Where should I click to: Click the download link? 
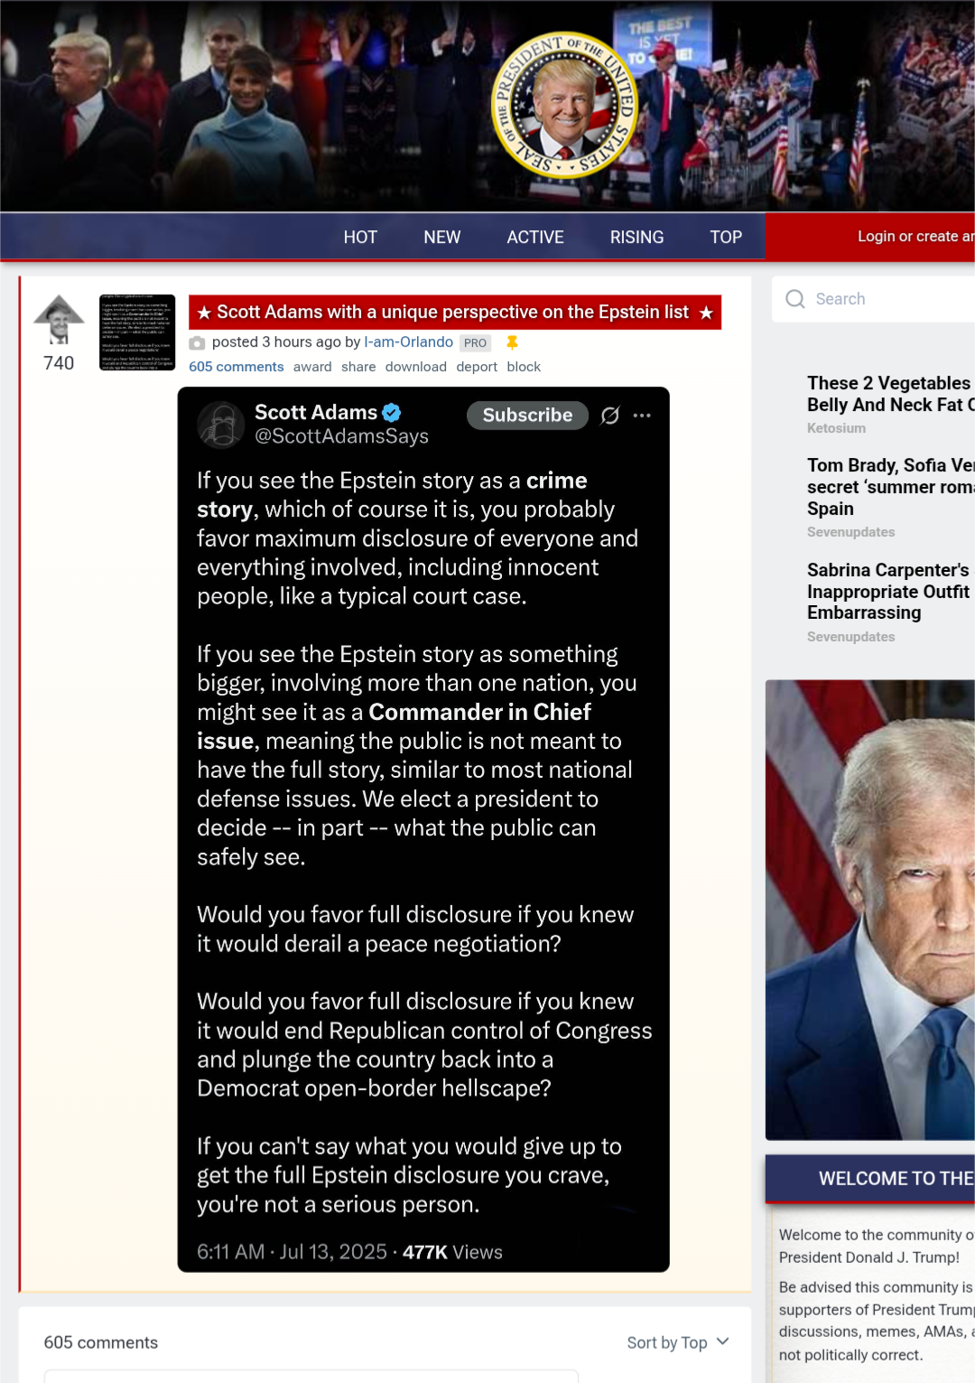(x=416, y=367)
